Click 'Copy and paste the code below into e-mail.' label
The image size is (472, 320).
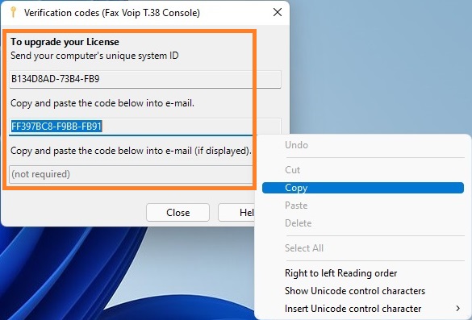point(102,103)
